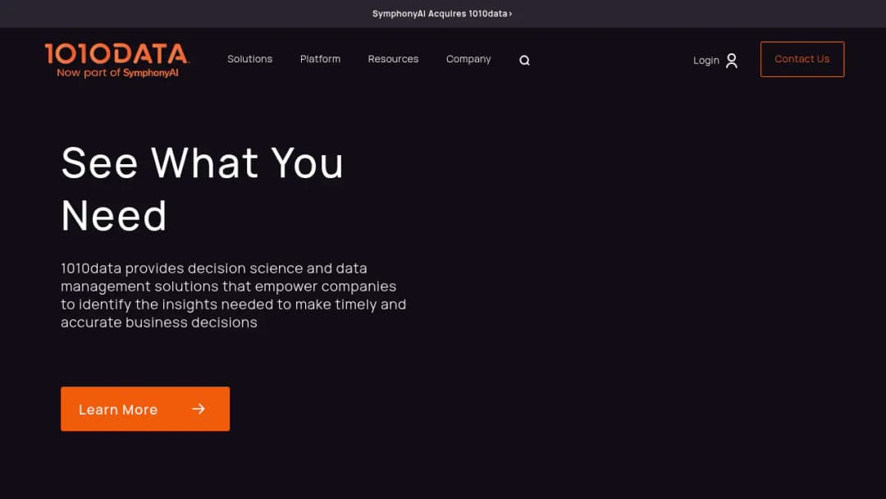Click the arrow on Learn More button

199,409
